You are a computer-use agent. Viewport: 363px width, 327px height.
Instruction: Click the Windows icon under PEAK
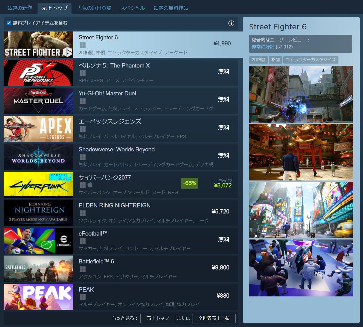pos(82,297)
